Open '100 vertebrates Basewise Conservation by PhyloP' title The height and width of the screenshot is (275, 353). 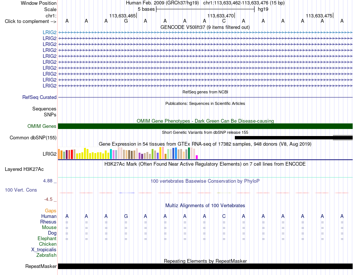[x=205, y=181]
